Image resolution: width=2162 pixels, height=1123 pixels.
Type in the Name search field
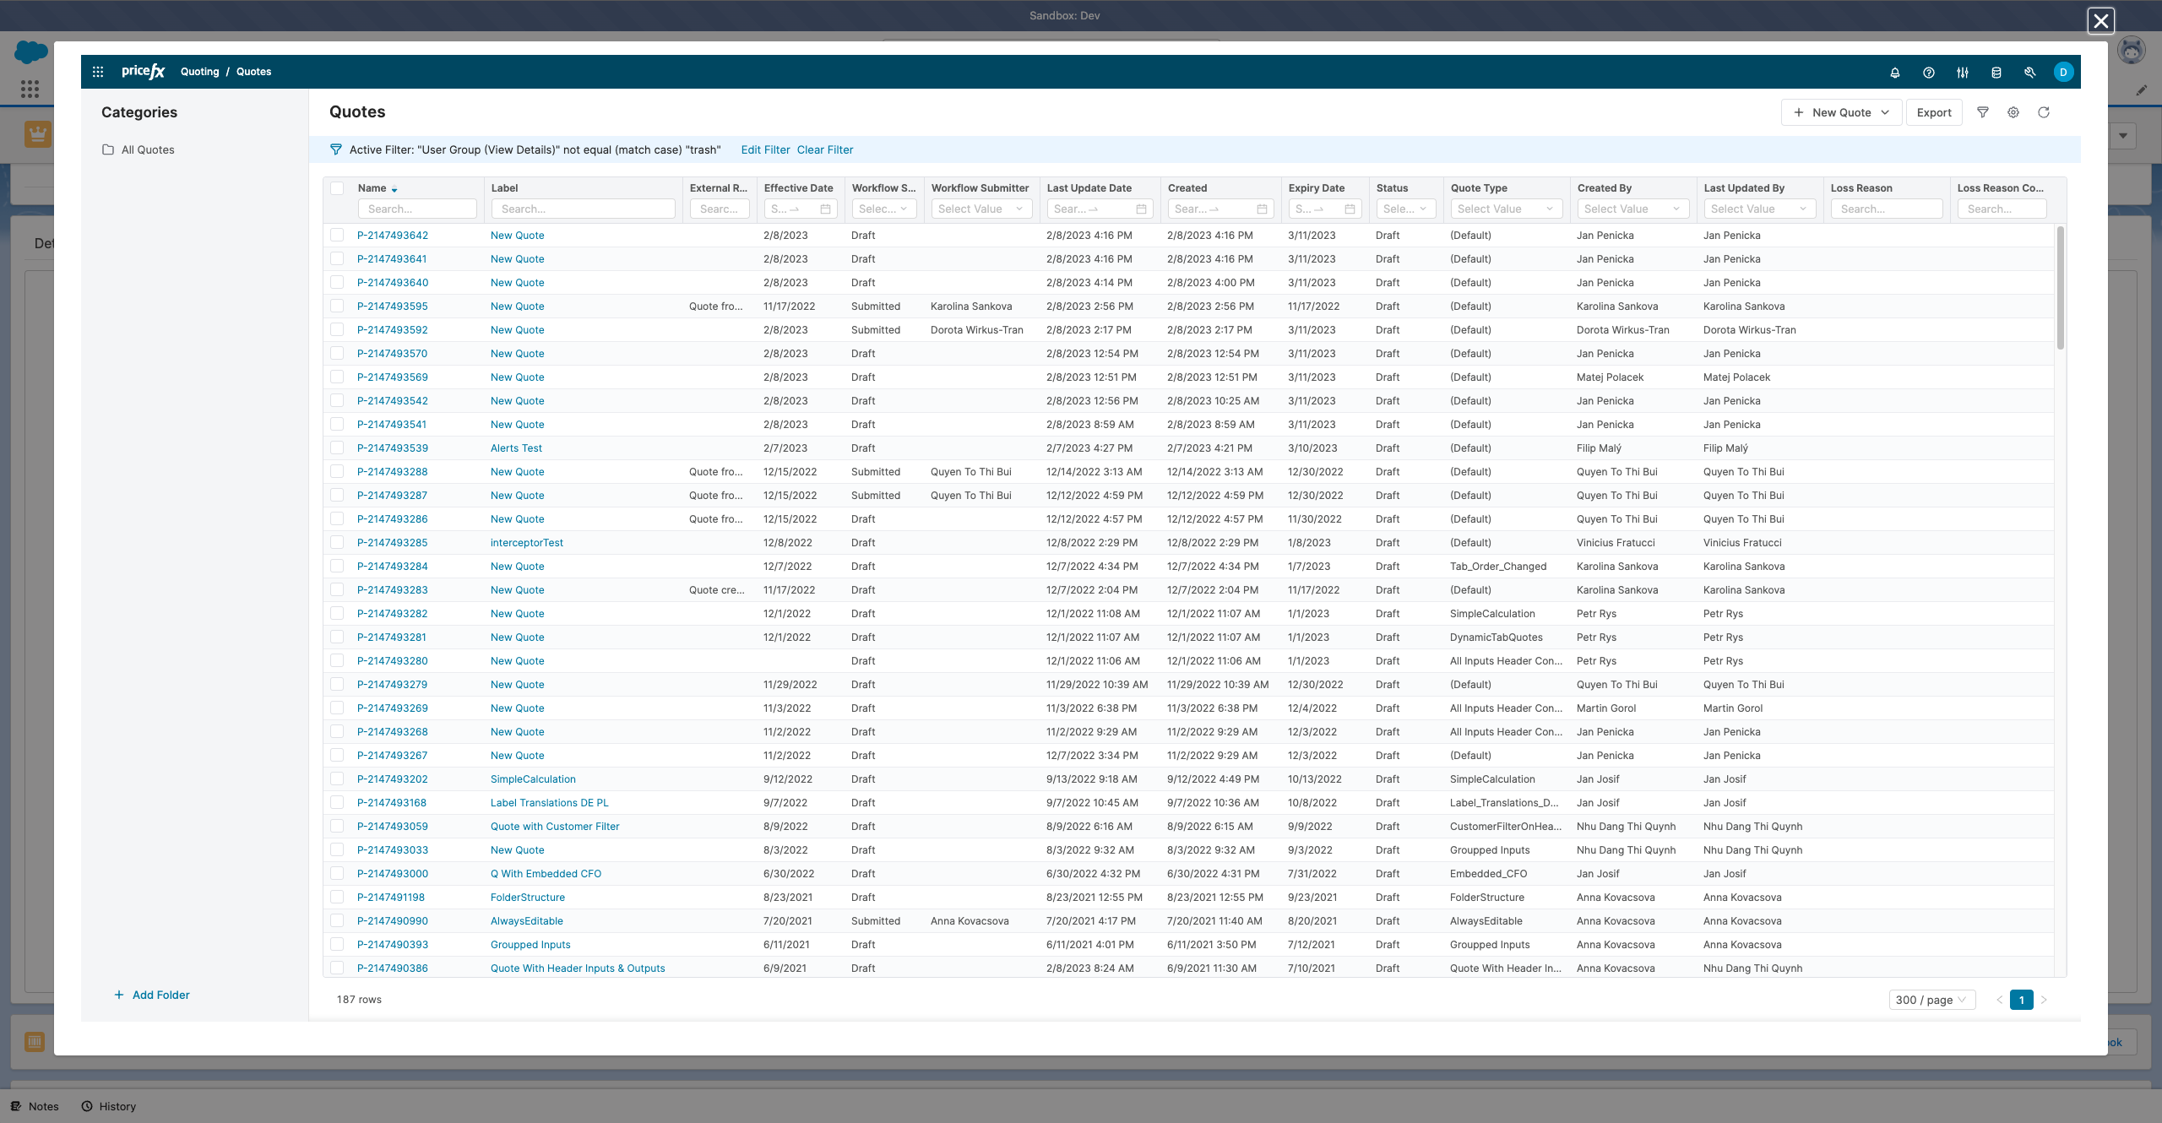[x=417, y=209]
